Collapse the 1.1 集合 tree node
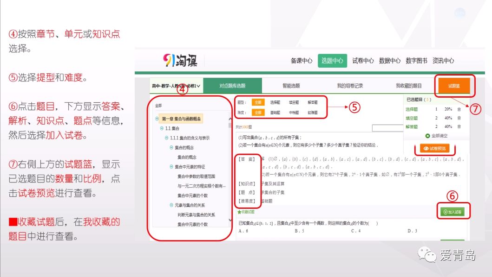Image resolution: width=492 pixels, height=277 pixels. 162,128
